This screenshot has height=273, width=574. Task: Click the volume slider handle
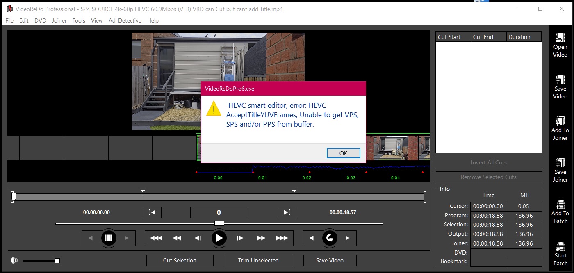click(57, 261)
